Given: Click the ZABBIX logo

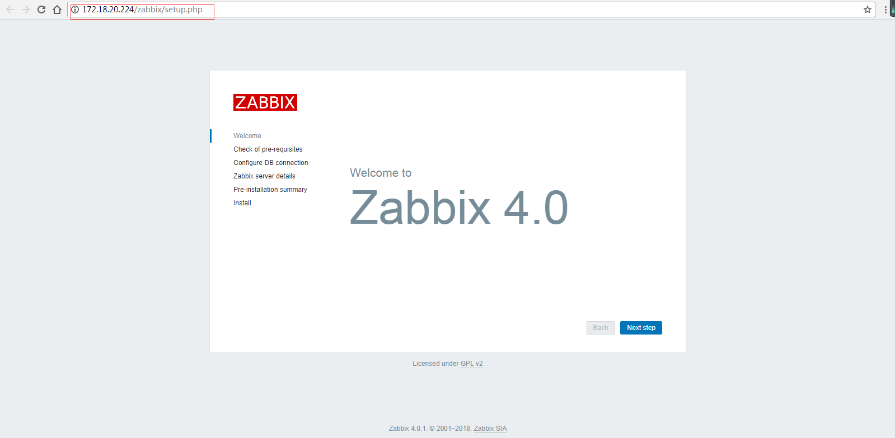Looking at the screenshot, I should [265, 102].
